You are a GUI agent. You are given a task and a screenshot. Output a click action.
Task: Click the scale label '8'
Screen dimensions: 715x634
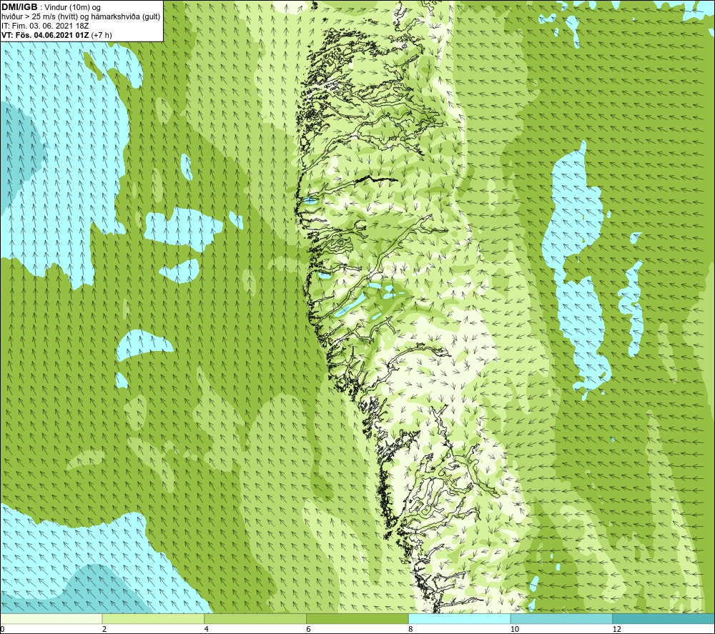tap(411, 630)
